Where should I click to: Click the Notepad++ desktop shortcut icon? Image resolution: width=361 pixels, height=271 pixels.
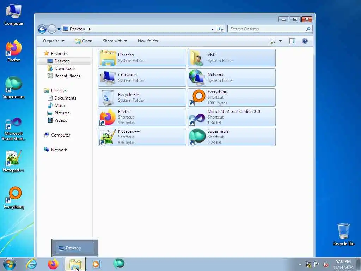click(x=14, y=161)
